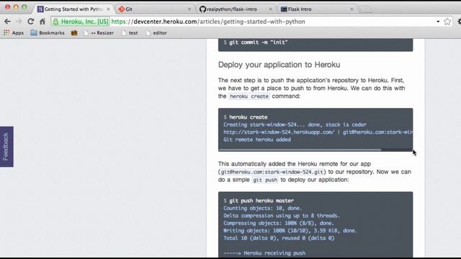The height and width of the screenshot is (259, 461).
Task: Select Getting Started with Python tab
Action: click(73, 9)
